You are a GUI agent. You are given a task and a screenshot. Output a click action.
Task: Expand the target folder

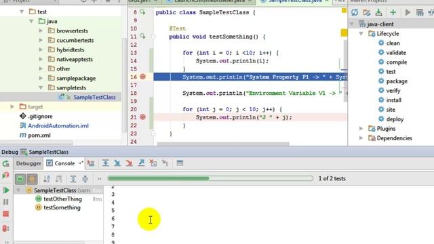click(12, 106)
